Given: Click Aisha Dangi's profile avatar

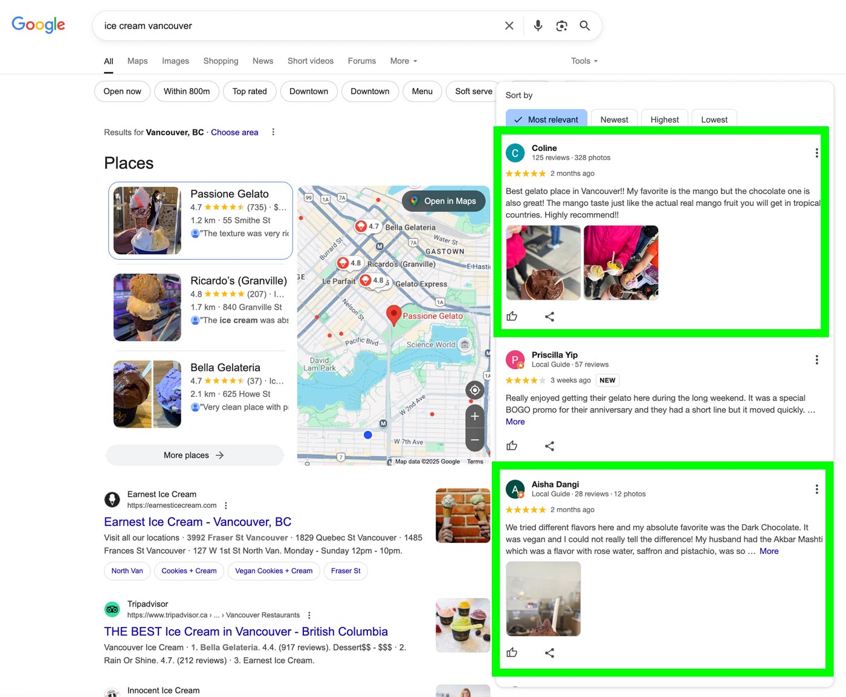Looking at the screenshot, I should pos(515,489).
